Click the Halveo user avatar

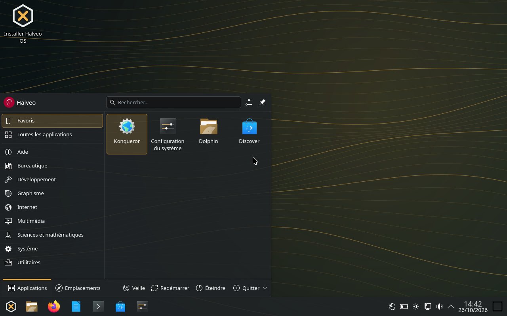[x=9, y=102]
